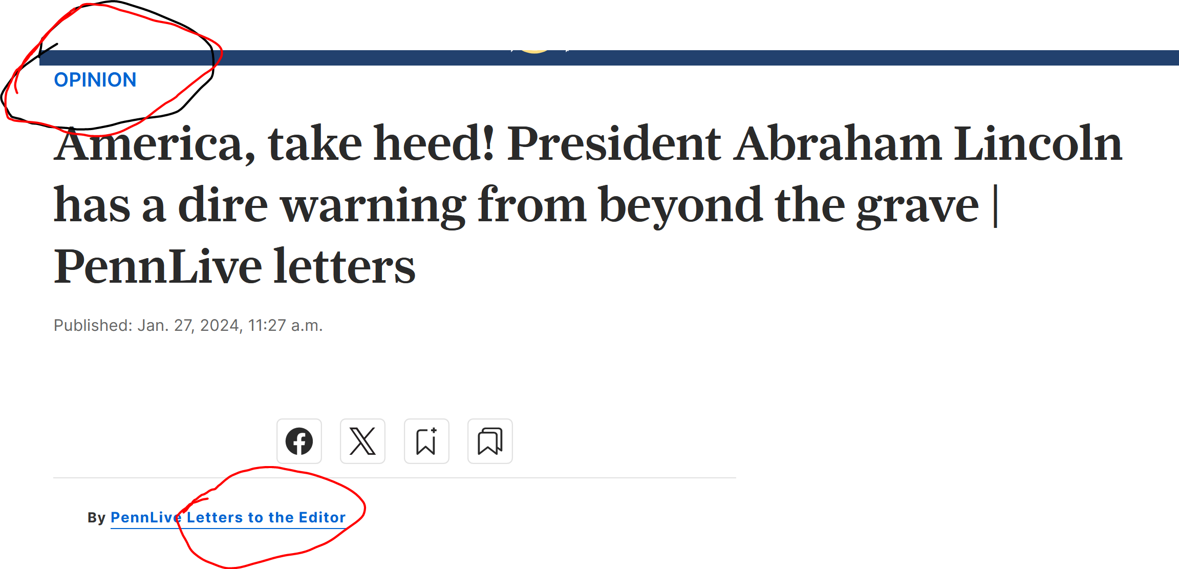Open the PennLive Letters to the Editor byline
The width and height of the screenshot is (1179, 569).
coord(228,517)
